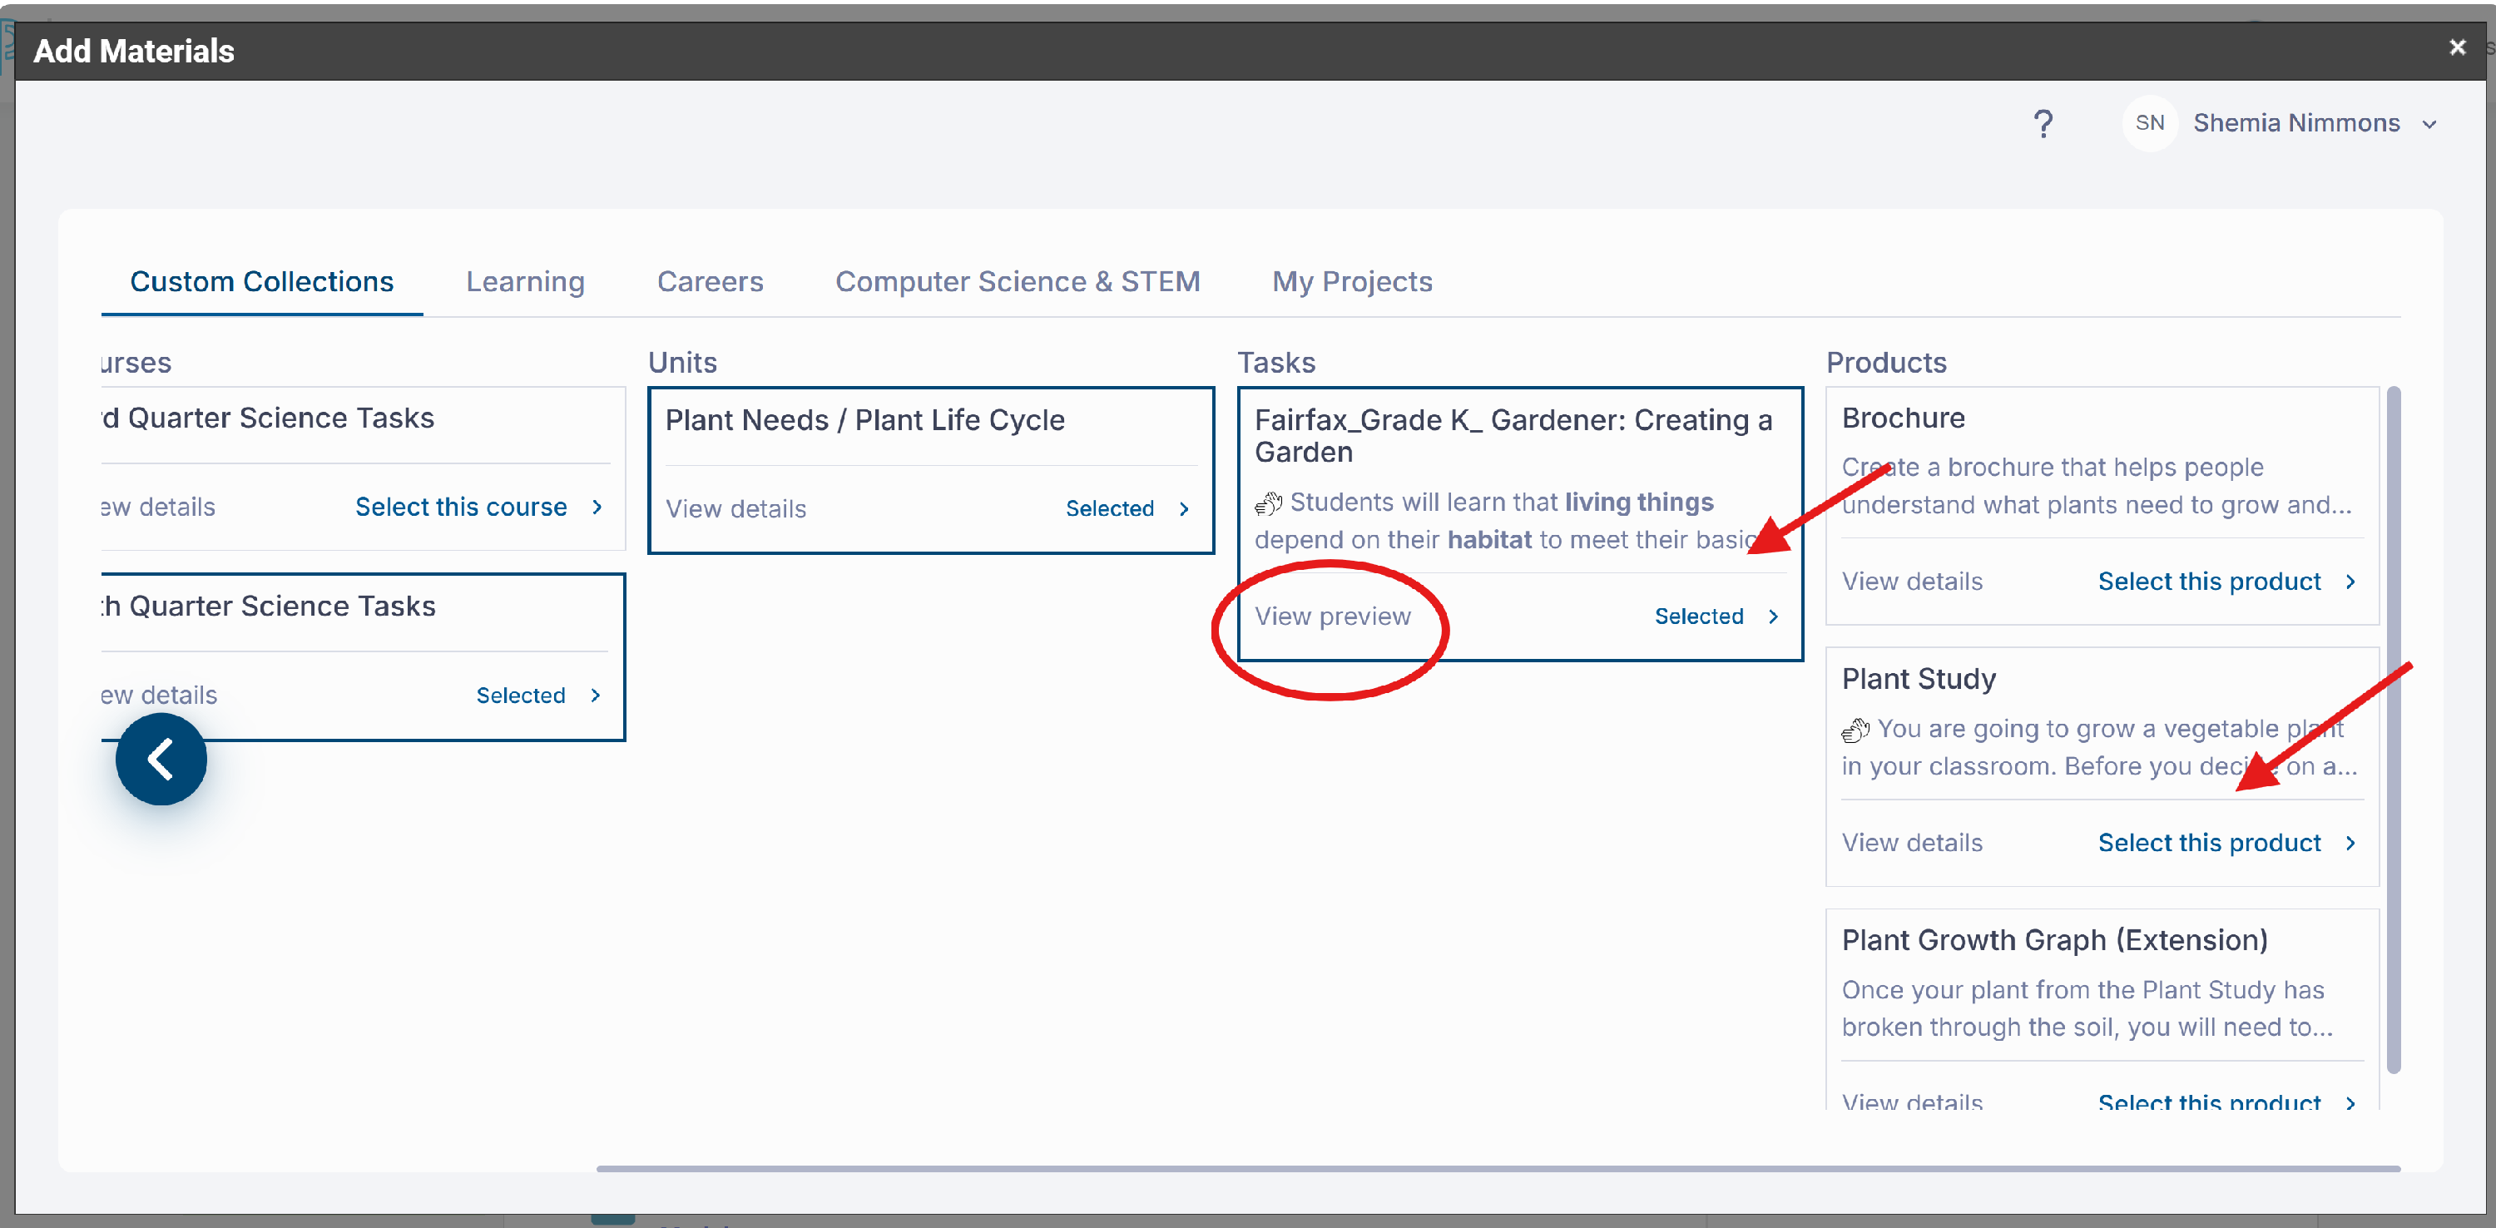Click chevron next to Select this course

pyautogui.click(x=597, y=507)
